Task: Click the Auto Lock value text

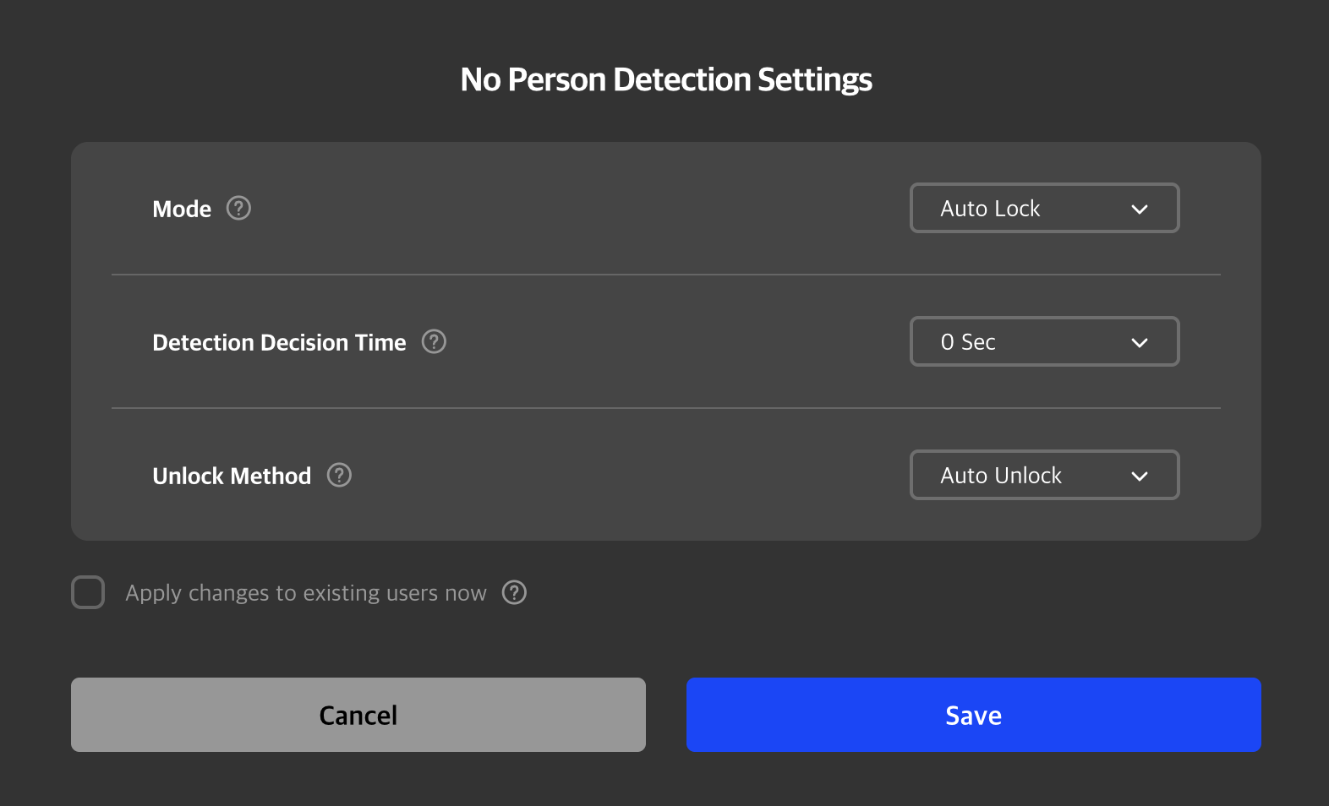Action: point(990,208)
